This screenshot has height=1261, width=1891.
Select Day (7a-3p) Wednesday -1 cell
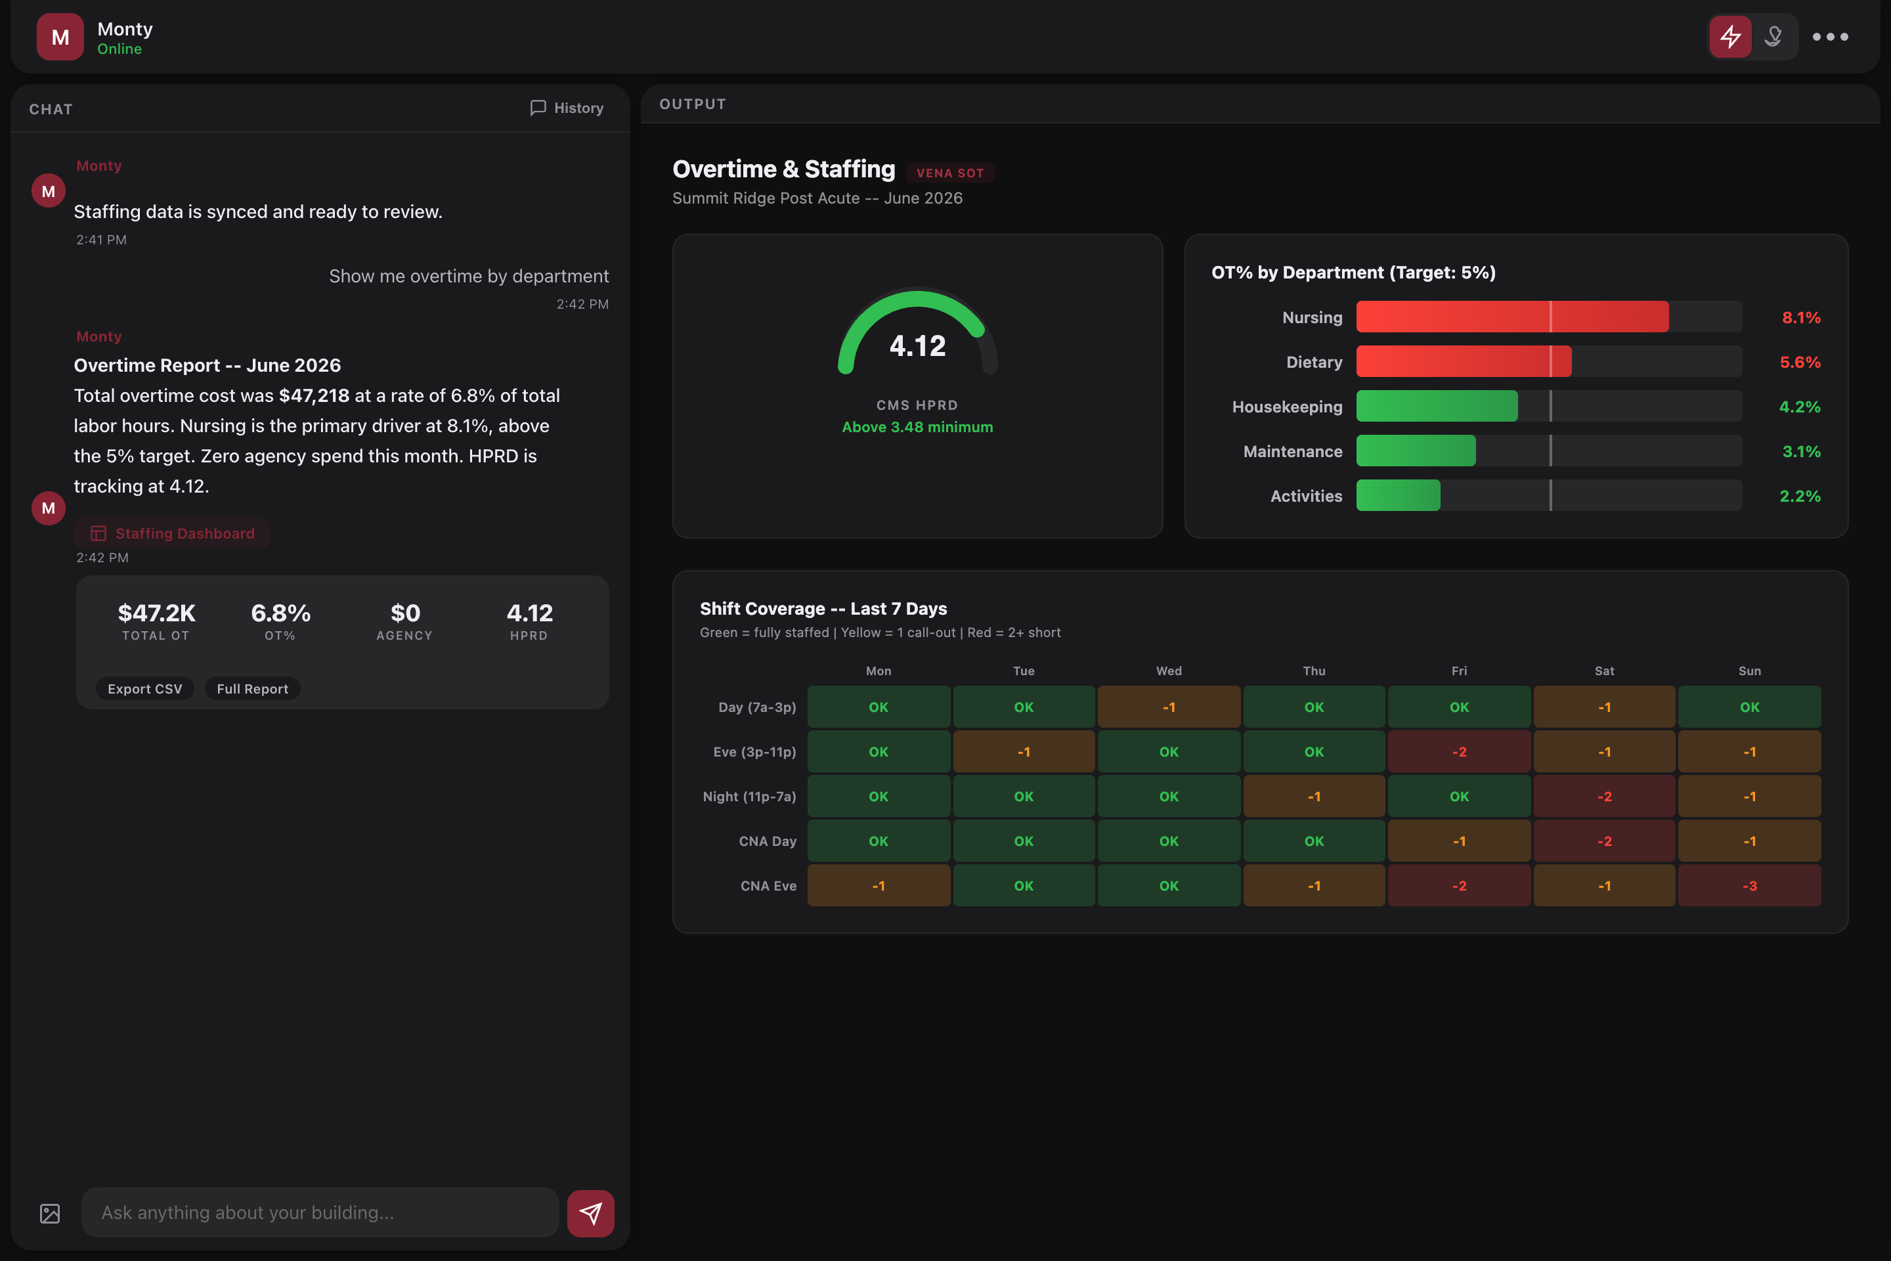pyautogui.click(x=1168, y=707)
